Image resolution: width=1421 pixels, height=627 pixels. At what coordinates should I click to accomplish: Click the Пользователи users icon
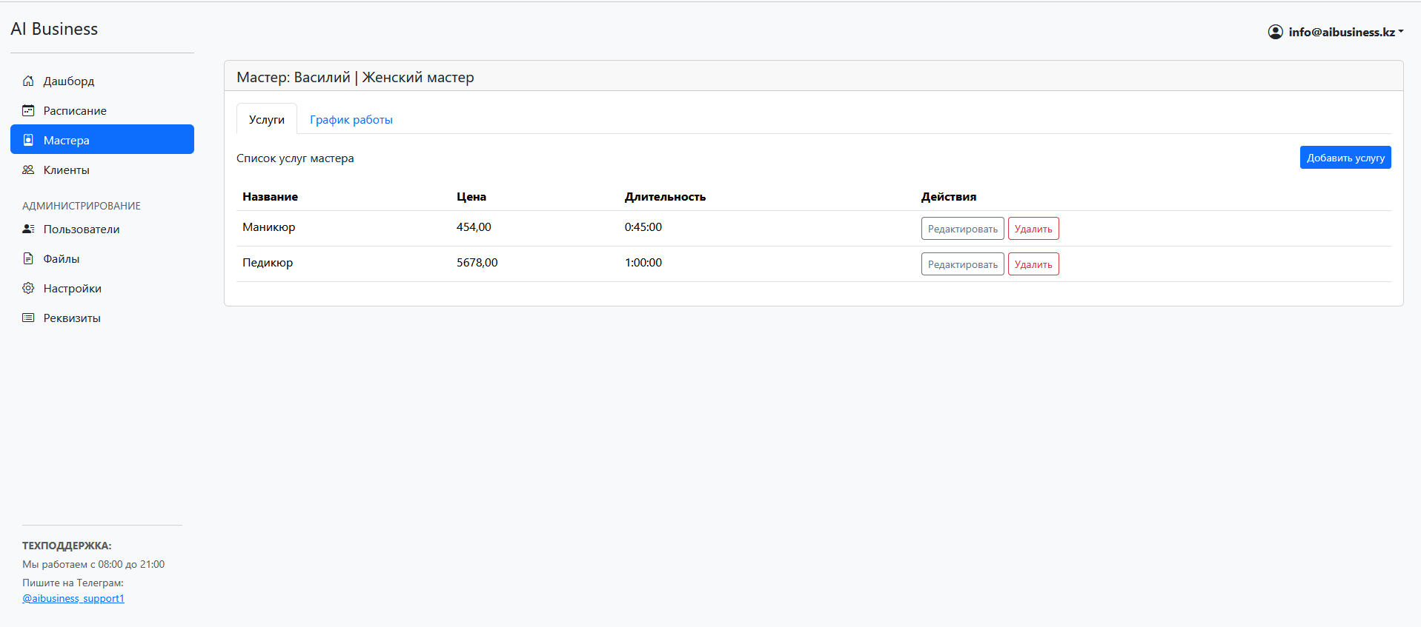tap(28, 229)
